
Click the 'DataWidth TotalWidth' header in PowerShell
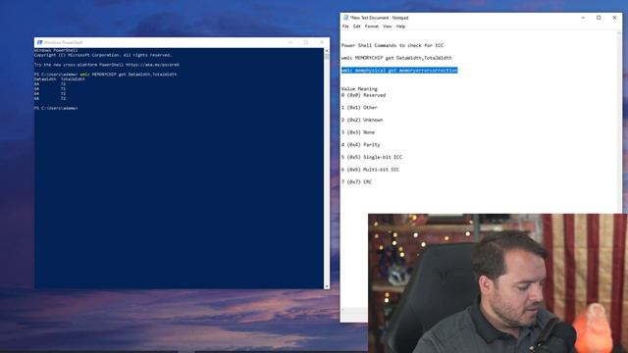[x=59, y=79]
